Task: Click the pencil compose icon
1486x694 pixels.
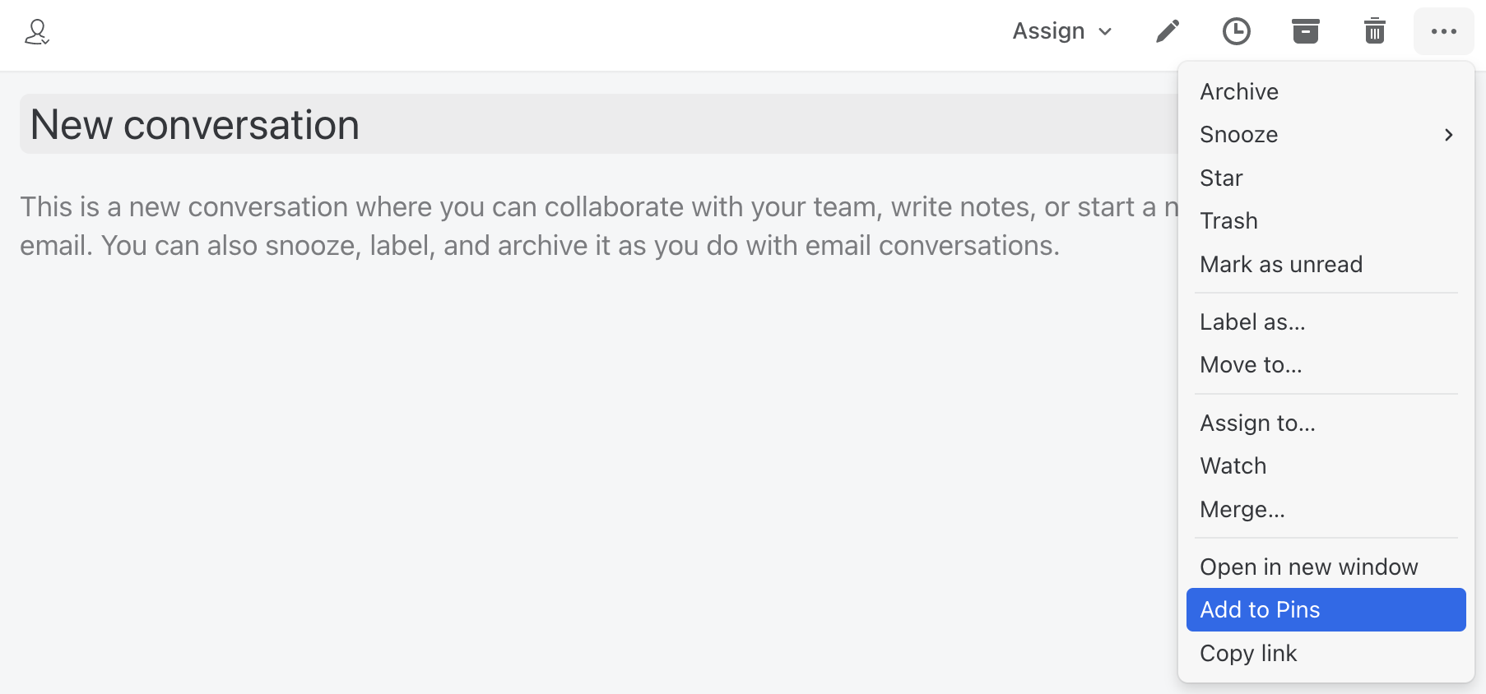Action: point(1167,31)
